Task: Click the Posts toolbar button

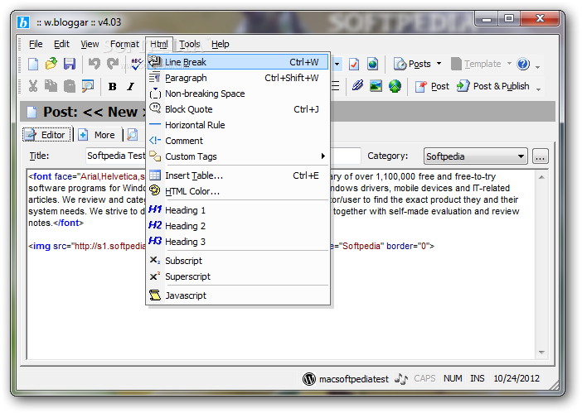Action: tap(413, 64)
